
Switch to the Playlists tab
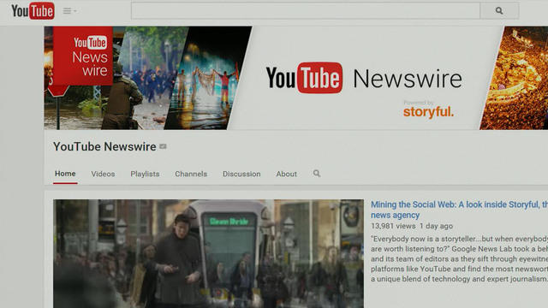point(145,174)
